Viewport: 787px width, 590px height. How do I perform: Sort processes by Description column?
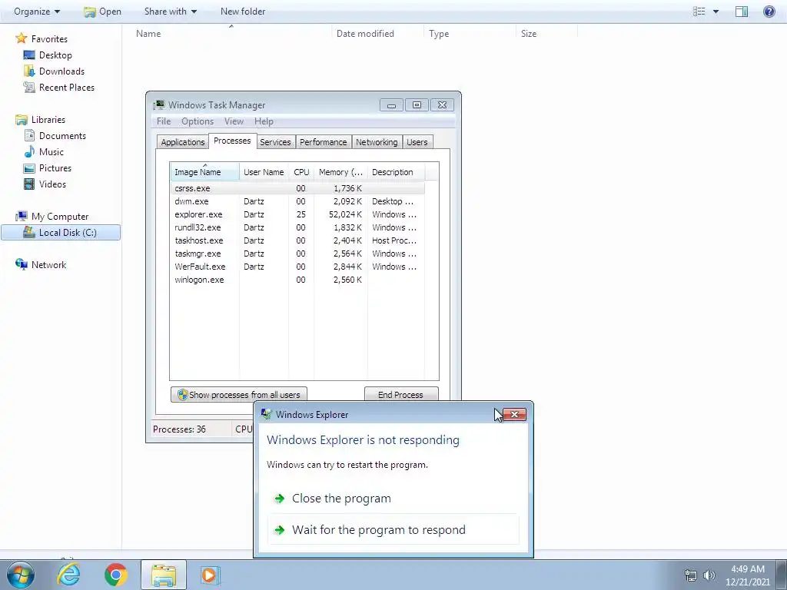(x=396, y=172)
